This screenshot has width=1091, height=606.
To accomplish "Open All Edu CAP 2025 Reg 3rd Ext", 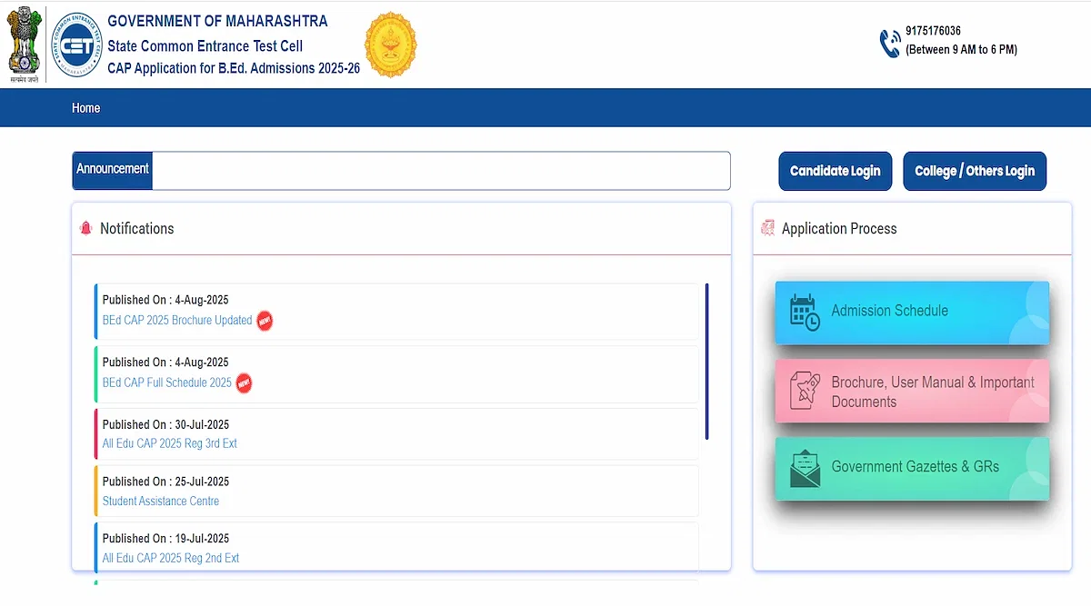I will coord(170,444).
